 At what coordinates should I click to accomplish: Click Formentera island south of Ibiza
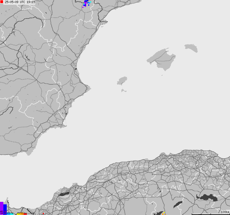pos(123,91)
